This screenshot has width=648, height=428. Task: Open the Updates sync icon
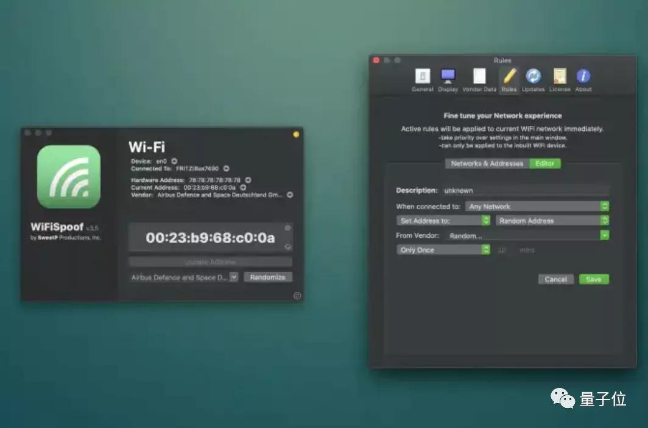pos(533,77)
